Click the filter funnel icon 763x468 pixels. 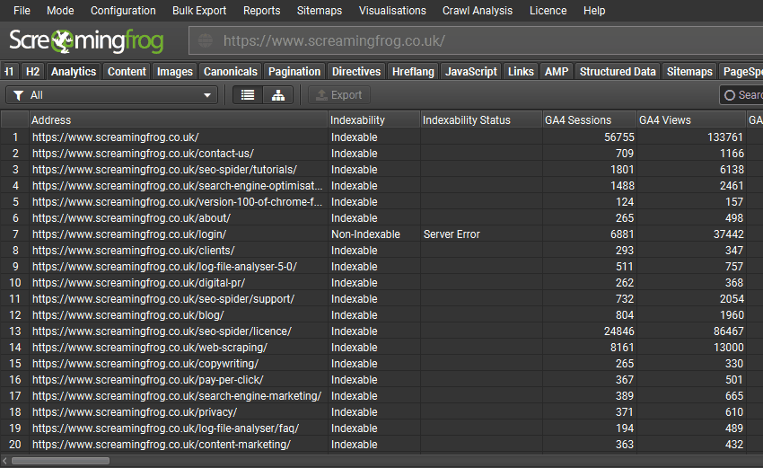pos(19,95)
